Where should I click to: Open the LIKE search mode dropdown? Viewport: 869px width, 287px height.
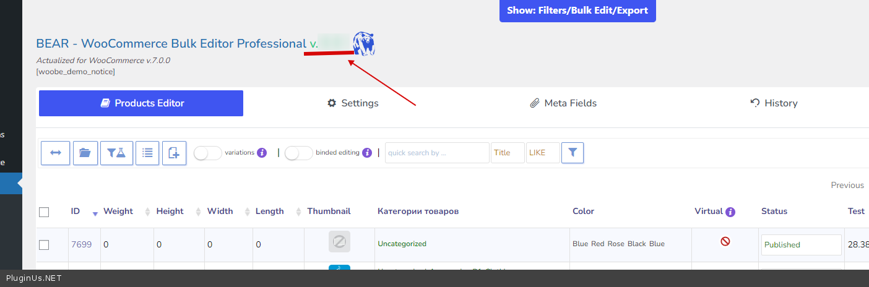[543, 153]
